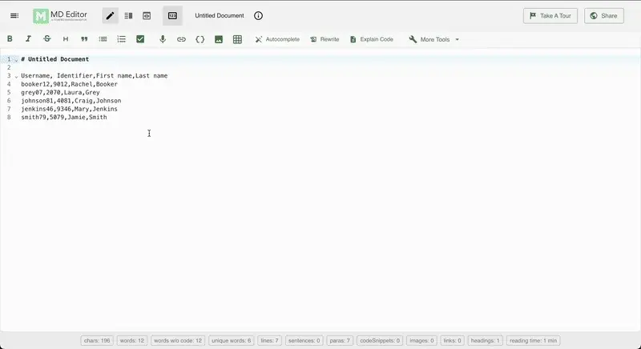
Task: Click the jenkins46 data line
Action: click(69, 109)
